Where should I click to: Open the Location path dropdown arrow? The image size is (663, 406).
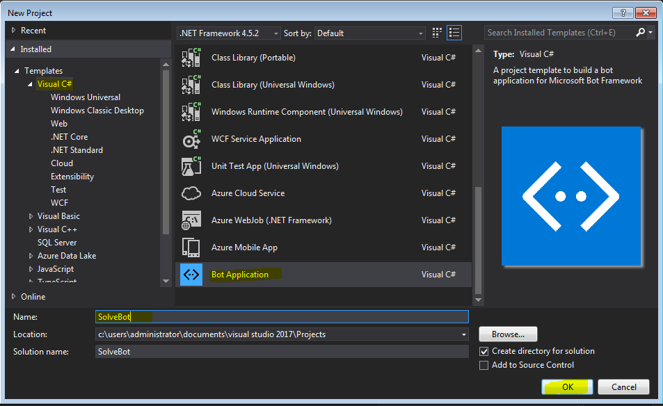[464, 334]
